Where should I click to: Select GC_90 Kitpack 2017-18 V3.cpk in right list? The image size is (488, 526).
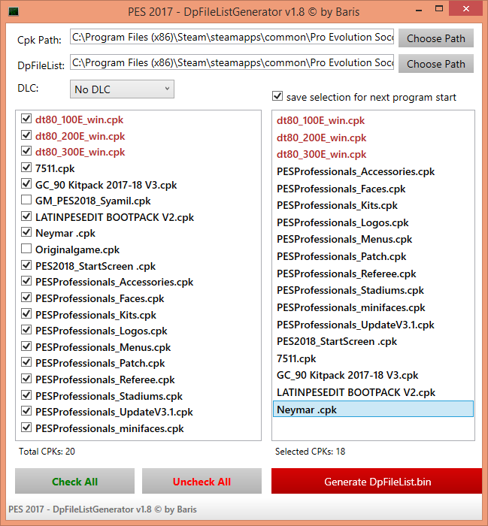(373, 375)
